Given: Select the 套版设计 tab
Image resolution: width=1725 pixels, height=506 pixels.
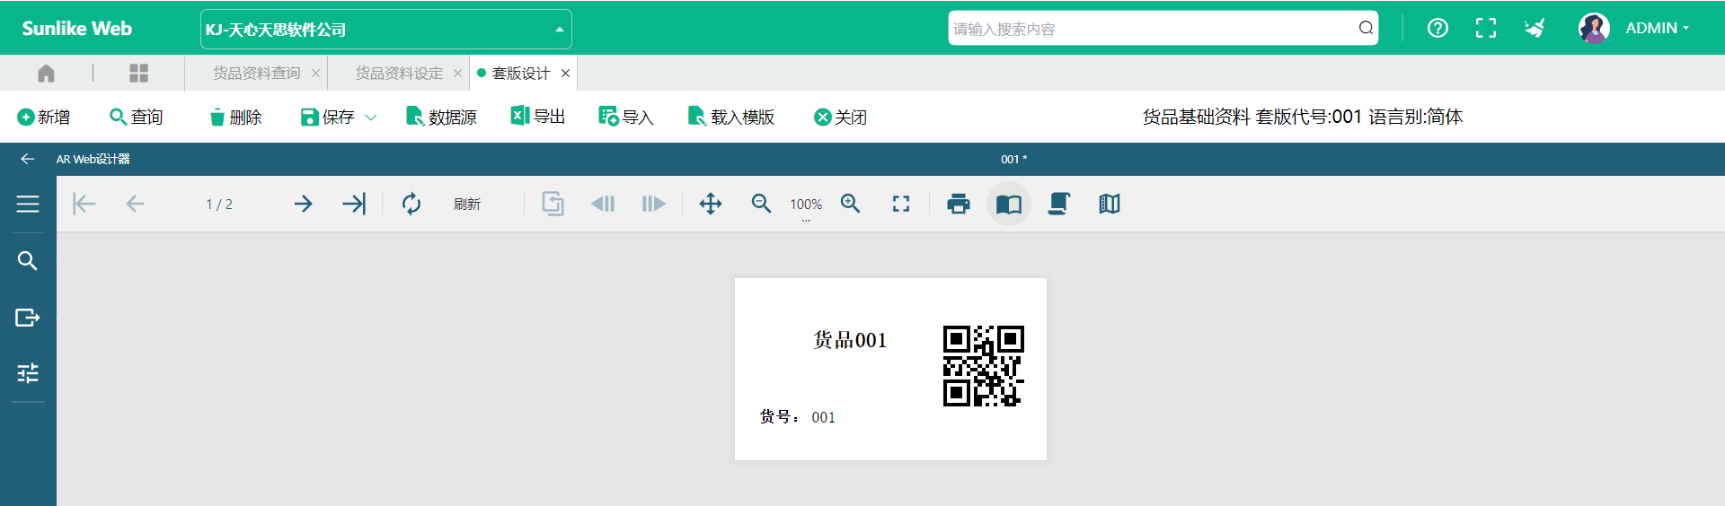Looking at the screenshot, I should click(521, 74).
